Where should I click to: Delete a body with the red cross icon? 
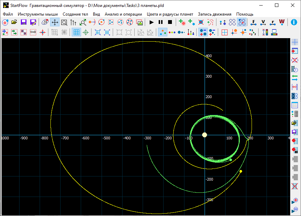pos(201,23)
